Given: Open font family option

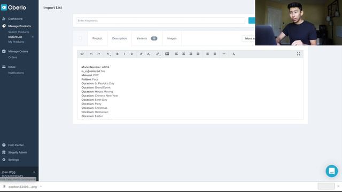Looking at the screenshot, I should click(141, 54).
